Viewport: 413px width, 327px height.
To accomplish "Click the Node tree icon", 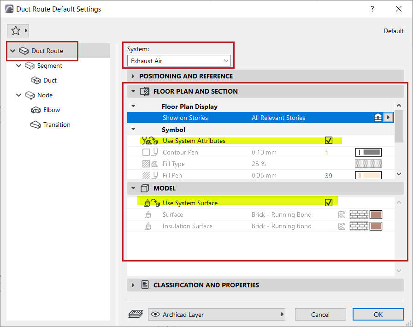I will coord(30,95).
